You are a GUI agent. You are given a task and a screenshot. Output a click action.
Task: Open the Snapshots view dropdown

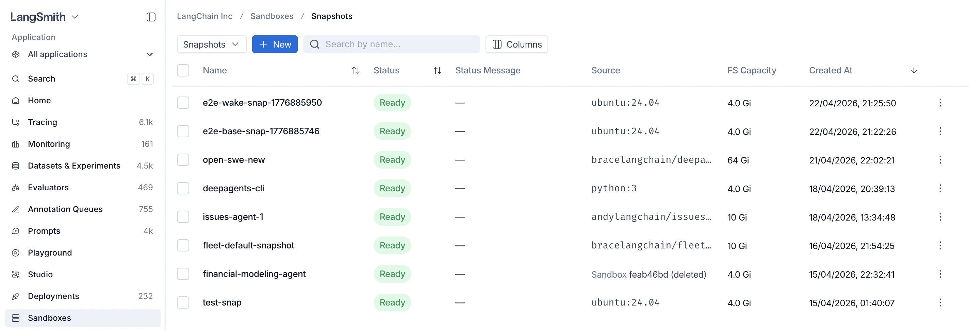(211, 44)
